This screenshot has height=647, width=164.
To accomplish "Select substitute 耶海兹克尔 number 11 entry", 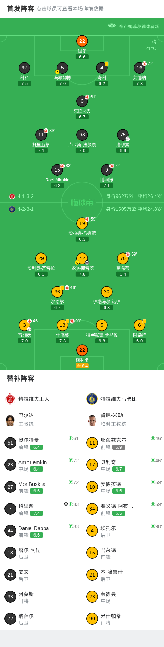I will (123, 443).
